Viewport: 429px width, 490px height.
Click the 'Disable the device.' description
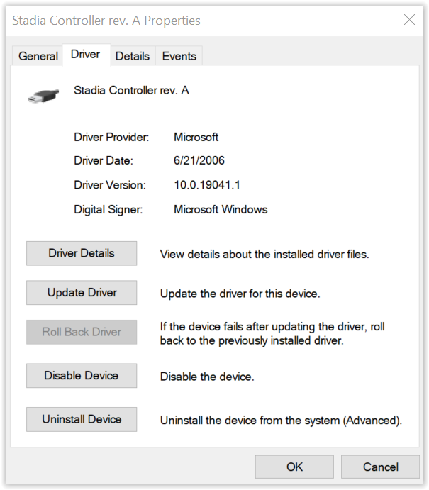click(x=207, y=377)
